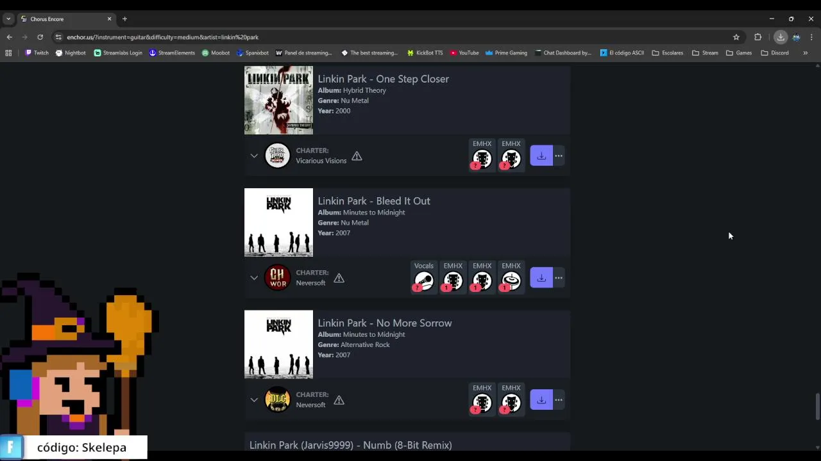
Task: Open El código ASCII bookmark
Action: pos(622,53)
